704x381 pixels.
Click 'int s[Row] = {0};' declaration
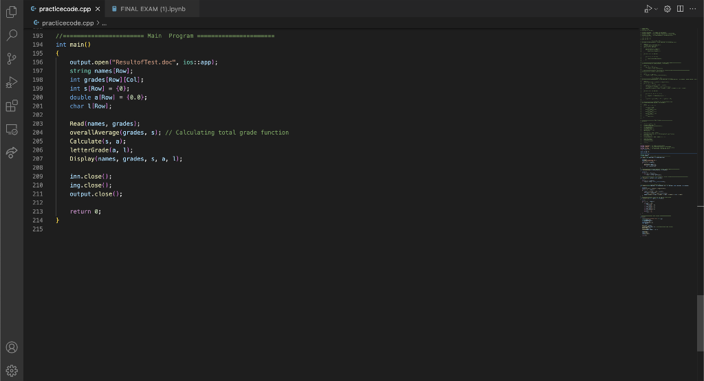100,89
